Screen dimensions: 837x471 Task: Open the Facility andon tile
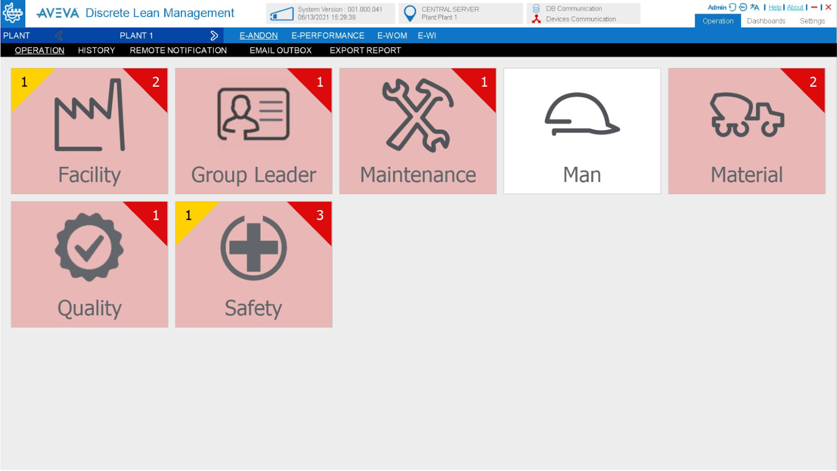pos(89,131)
